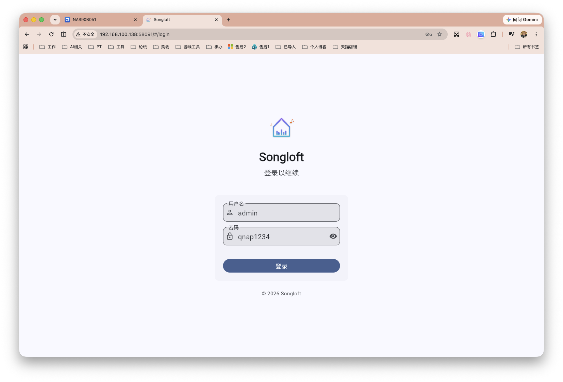Open the Chrome profile avatar
The height and width of the screenshot is (382, 563).
[524, 34]
